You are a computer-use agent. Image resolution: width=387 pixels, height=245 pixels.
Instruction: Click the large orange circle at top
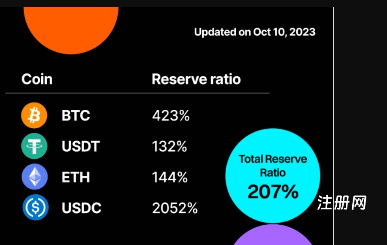tap(71, 30)
